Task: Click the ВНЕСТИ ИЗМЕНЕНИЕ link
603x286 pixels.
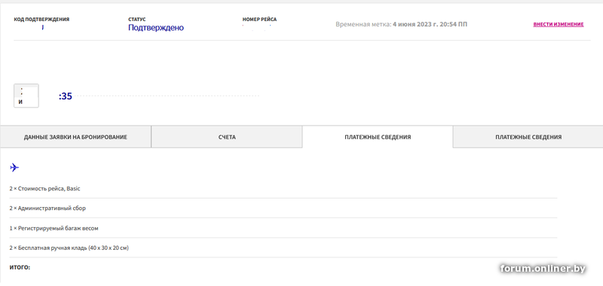Action: tap(558, 24)
